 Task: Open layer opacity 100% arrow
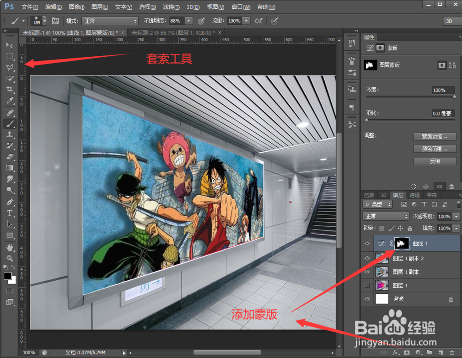pos(456,217)
